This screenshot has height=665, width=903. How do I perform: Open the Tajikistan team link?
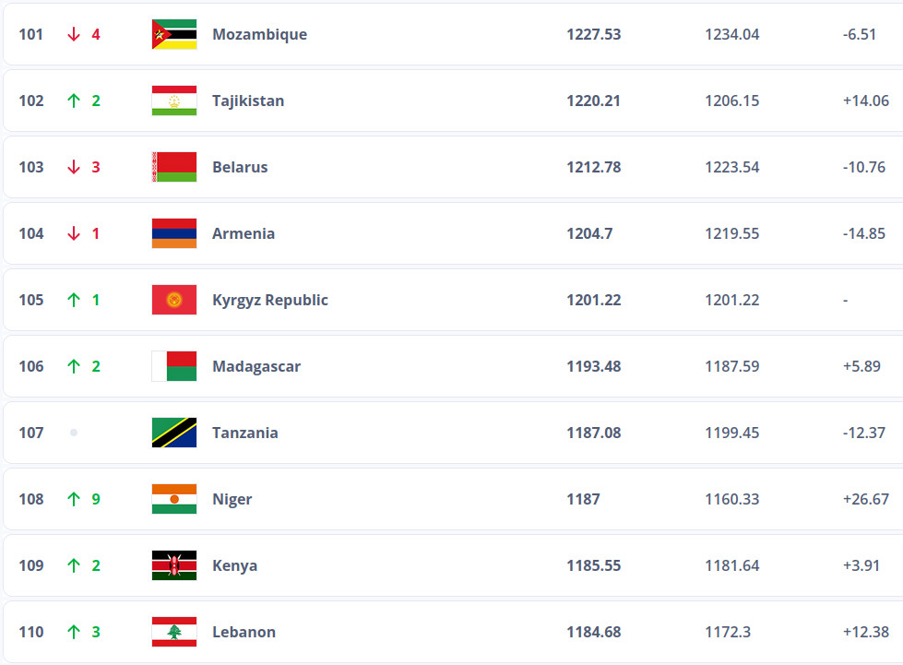click(248, 101)
